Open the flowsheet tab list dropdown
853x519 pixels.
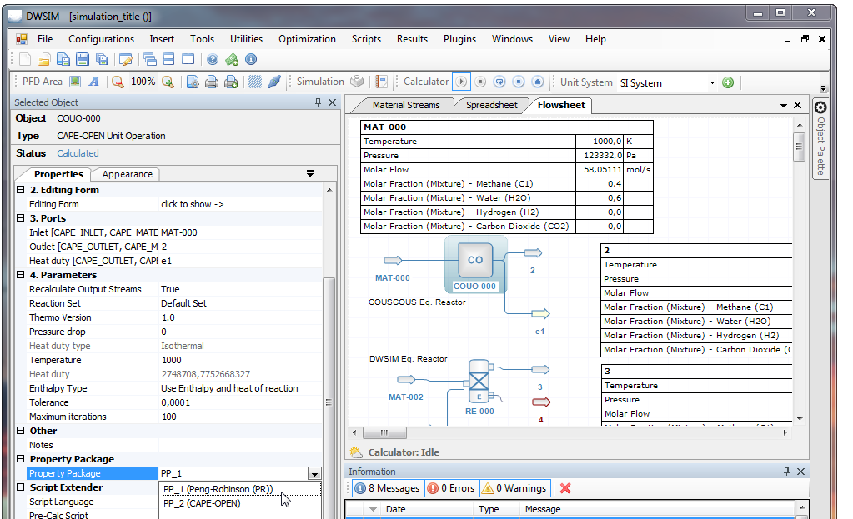pos(783,106)
